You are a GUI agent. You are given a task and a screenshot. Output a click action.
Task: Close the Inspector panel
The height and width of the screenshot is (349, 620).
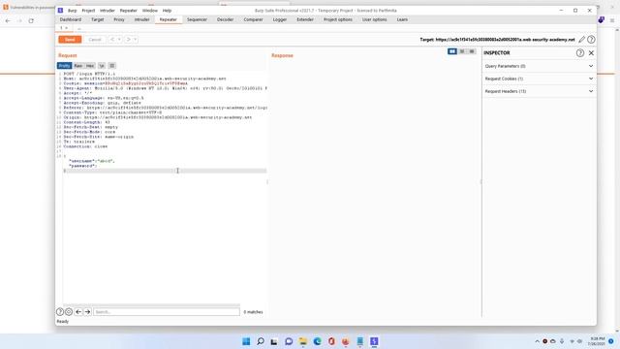pos(591,52)
